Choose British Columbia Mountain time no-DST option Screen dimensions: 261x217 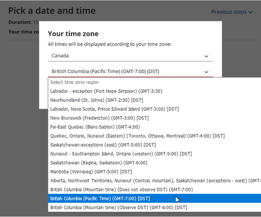pyautogui.click(x=155, y=189)
